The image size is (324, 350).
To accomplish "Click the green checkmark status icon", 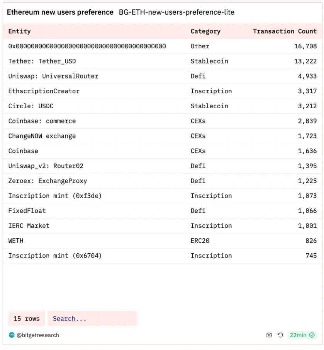I will [x=312, y=335].
